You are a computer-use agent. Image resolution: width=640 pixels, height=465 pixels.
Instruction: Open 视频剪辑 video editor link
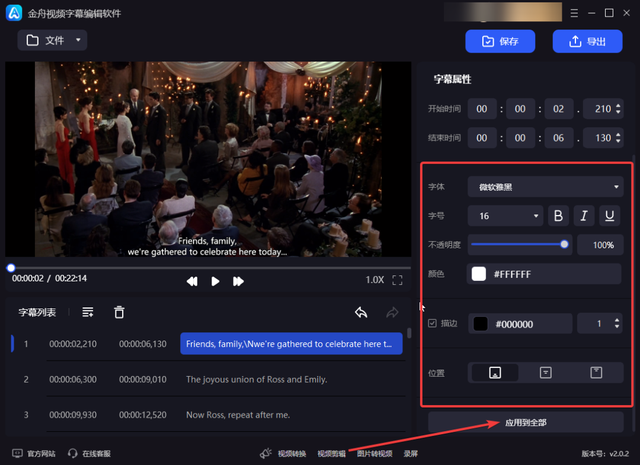pyautogui.click(x=331, y=454)
